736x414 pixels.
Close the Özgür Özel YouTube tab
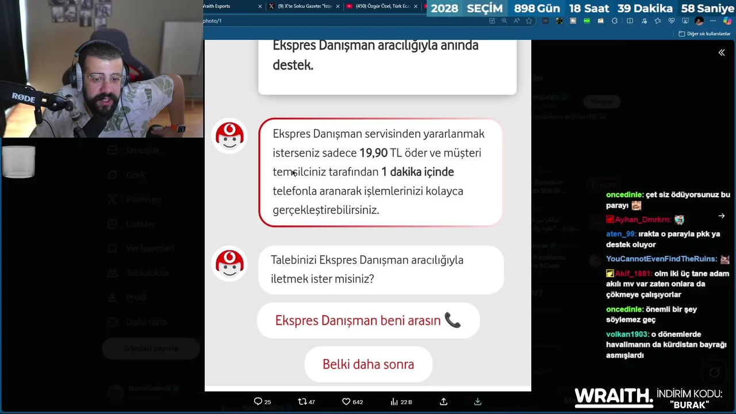[x=415, y=6]
